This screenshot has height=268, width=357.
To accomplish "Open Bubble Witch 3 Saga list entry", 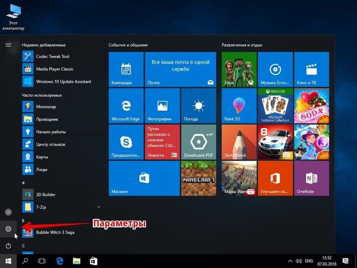I will pyautogui.click(x=61, y=232).
